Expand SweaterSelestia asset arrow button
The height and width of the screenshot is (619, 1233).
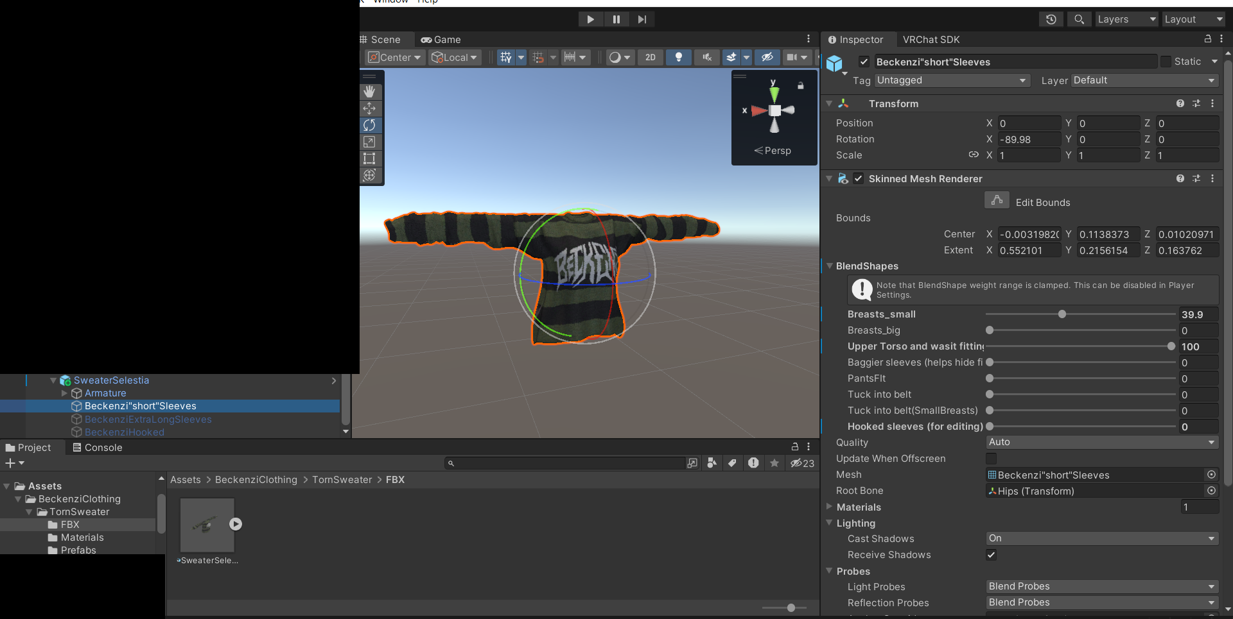click(x=236, y=524)
